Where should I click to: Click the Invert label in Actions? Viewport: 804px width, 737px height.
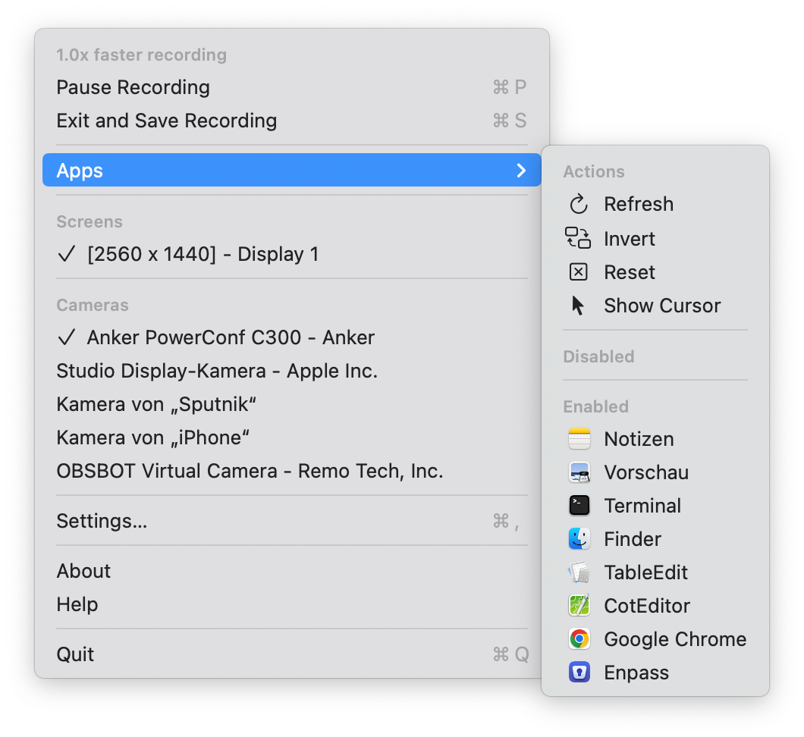[x=629, y=239]
